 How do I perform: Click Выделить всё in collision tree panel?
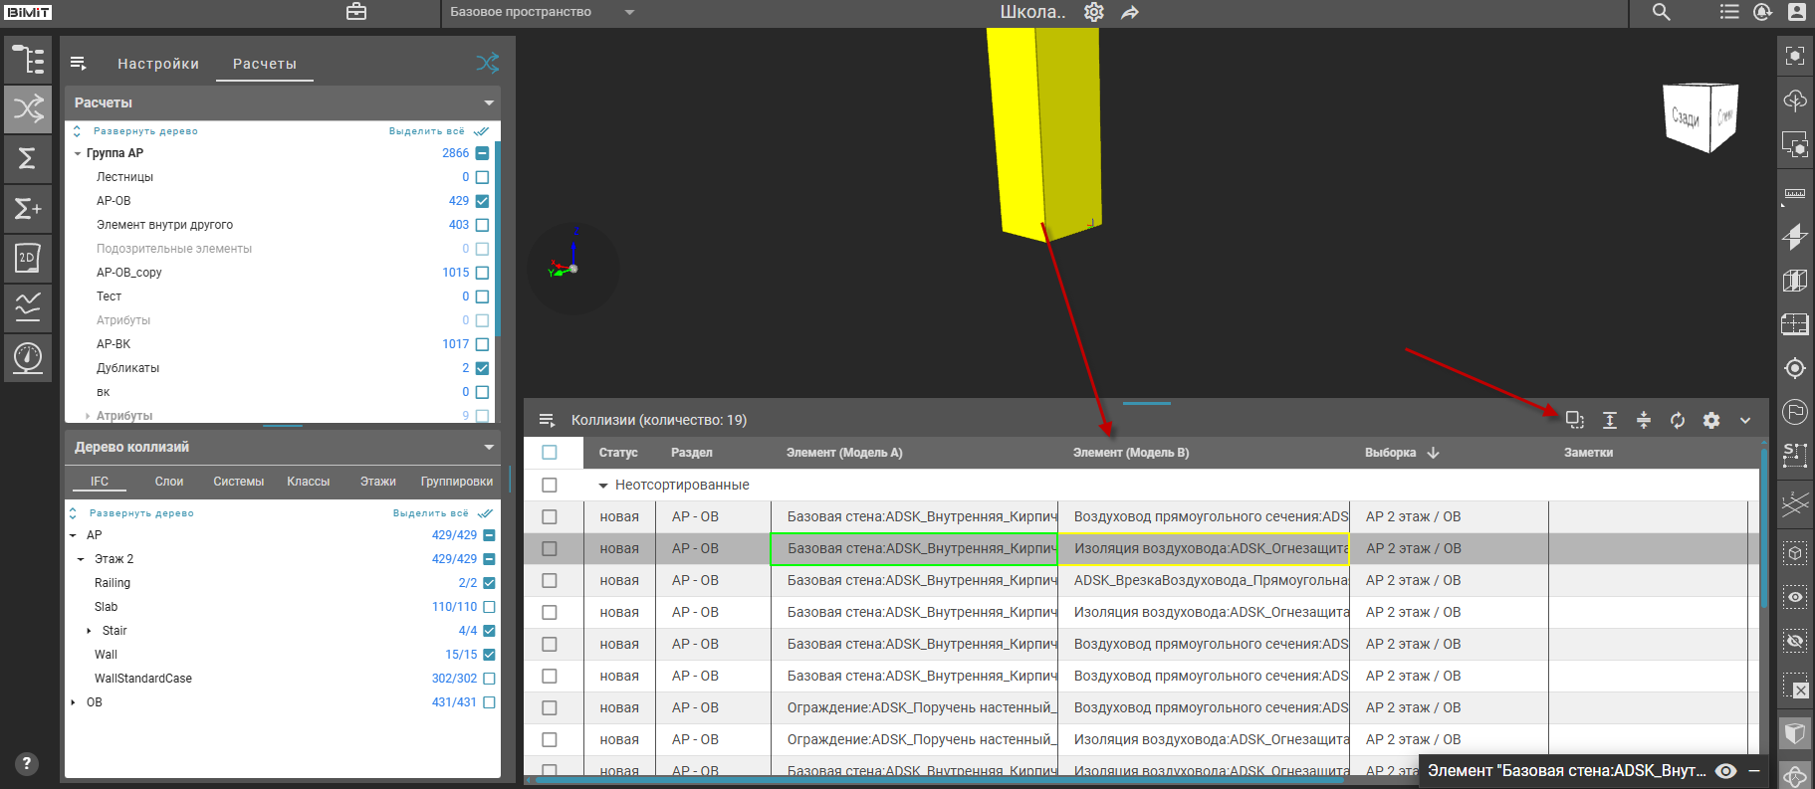pos(430,513)
